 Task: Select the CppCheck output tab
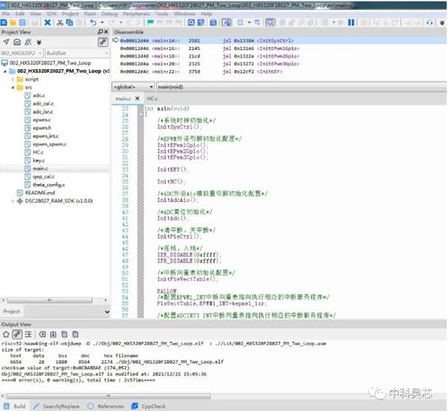click(149, 407)
